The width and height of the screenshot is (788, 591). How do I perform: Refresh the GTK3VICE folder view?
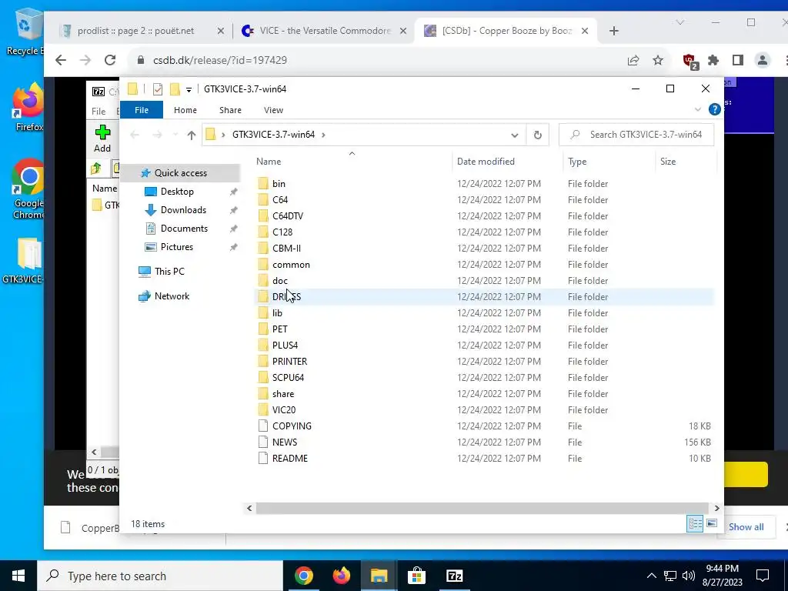point(537,135)
